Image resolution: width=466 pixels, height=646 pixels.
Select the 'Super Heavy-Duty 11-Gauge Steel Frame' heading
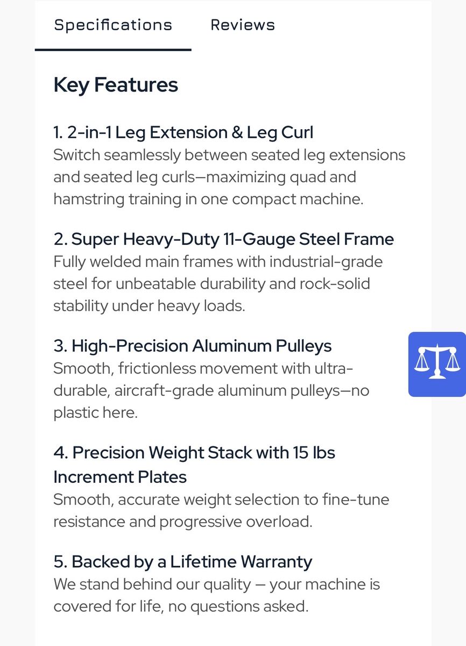[223, 239]
